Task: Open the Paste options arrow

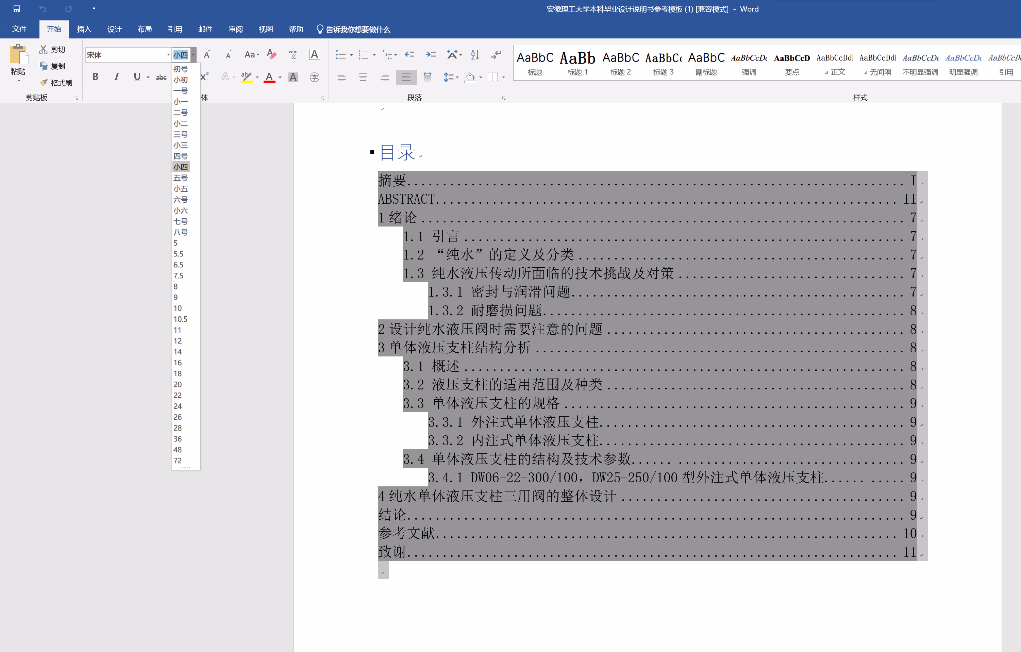Action: pyautogui.click(x=18, y=81)
